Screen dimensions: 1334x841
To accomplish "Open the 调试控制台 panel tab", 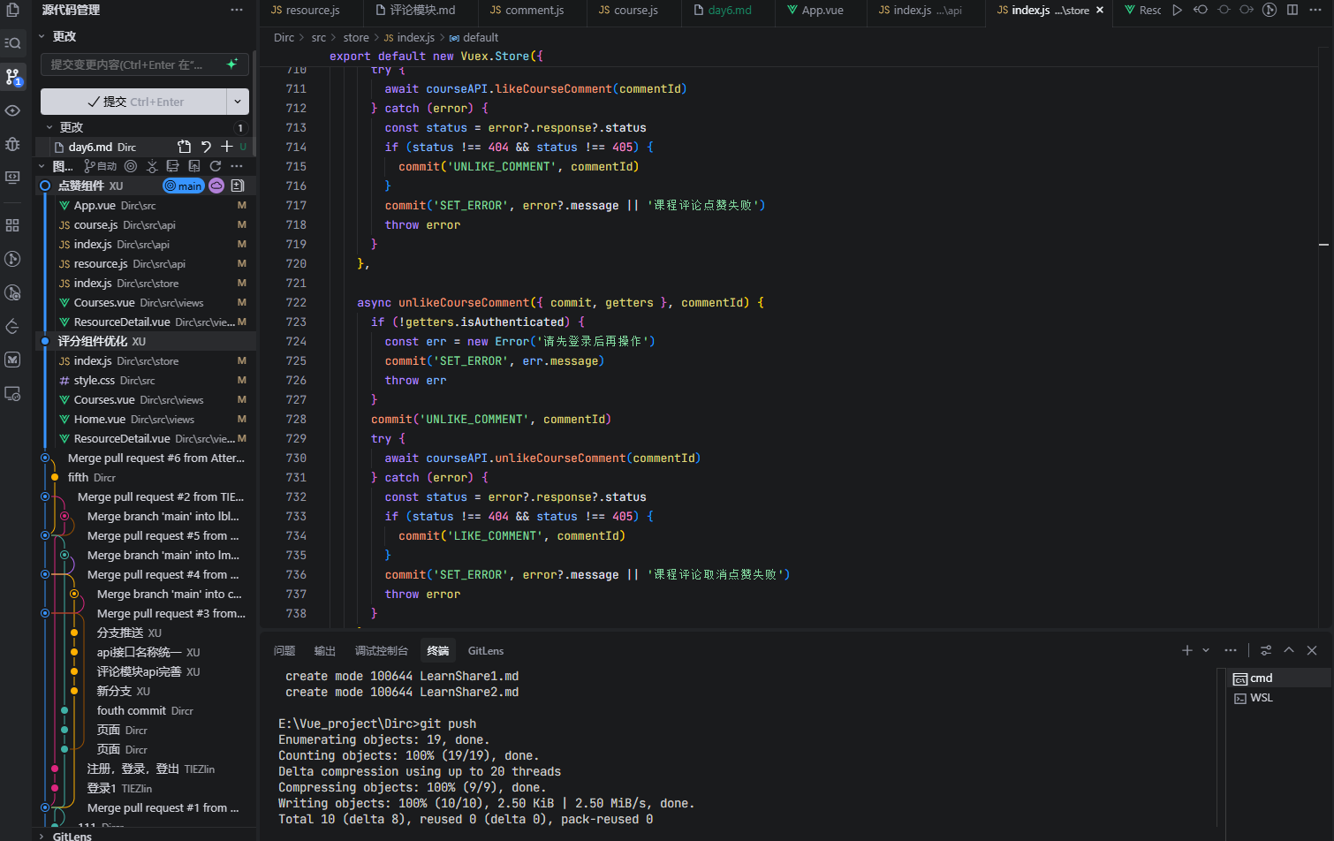I will (382, 651).
